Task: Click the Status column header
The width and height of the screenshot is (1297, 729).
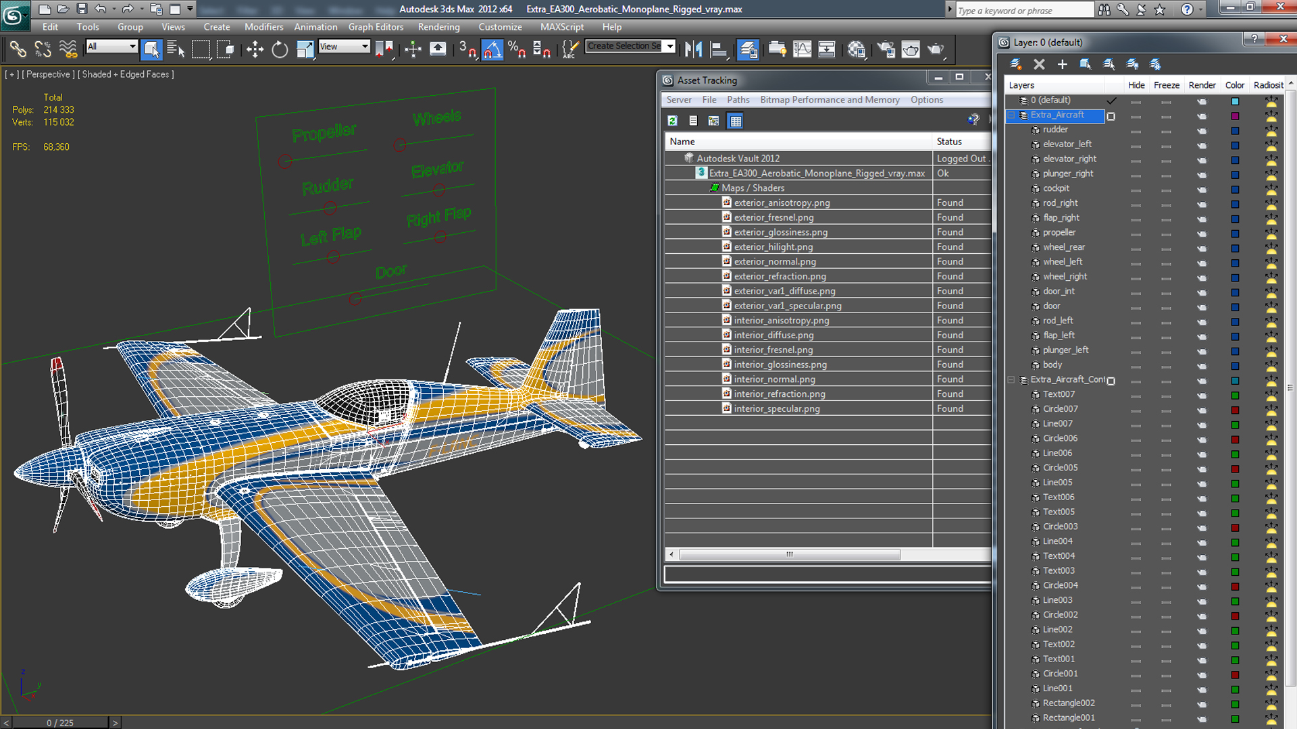Action: coord(961,141)
